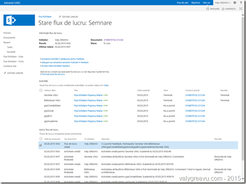Click the Urmărește follow star icon
Image resolution: width=246 pixels, height=184 pixels.
click(x=224, y=9)
